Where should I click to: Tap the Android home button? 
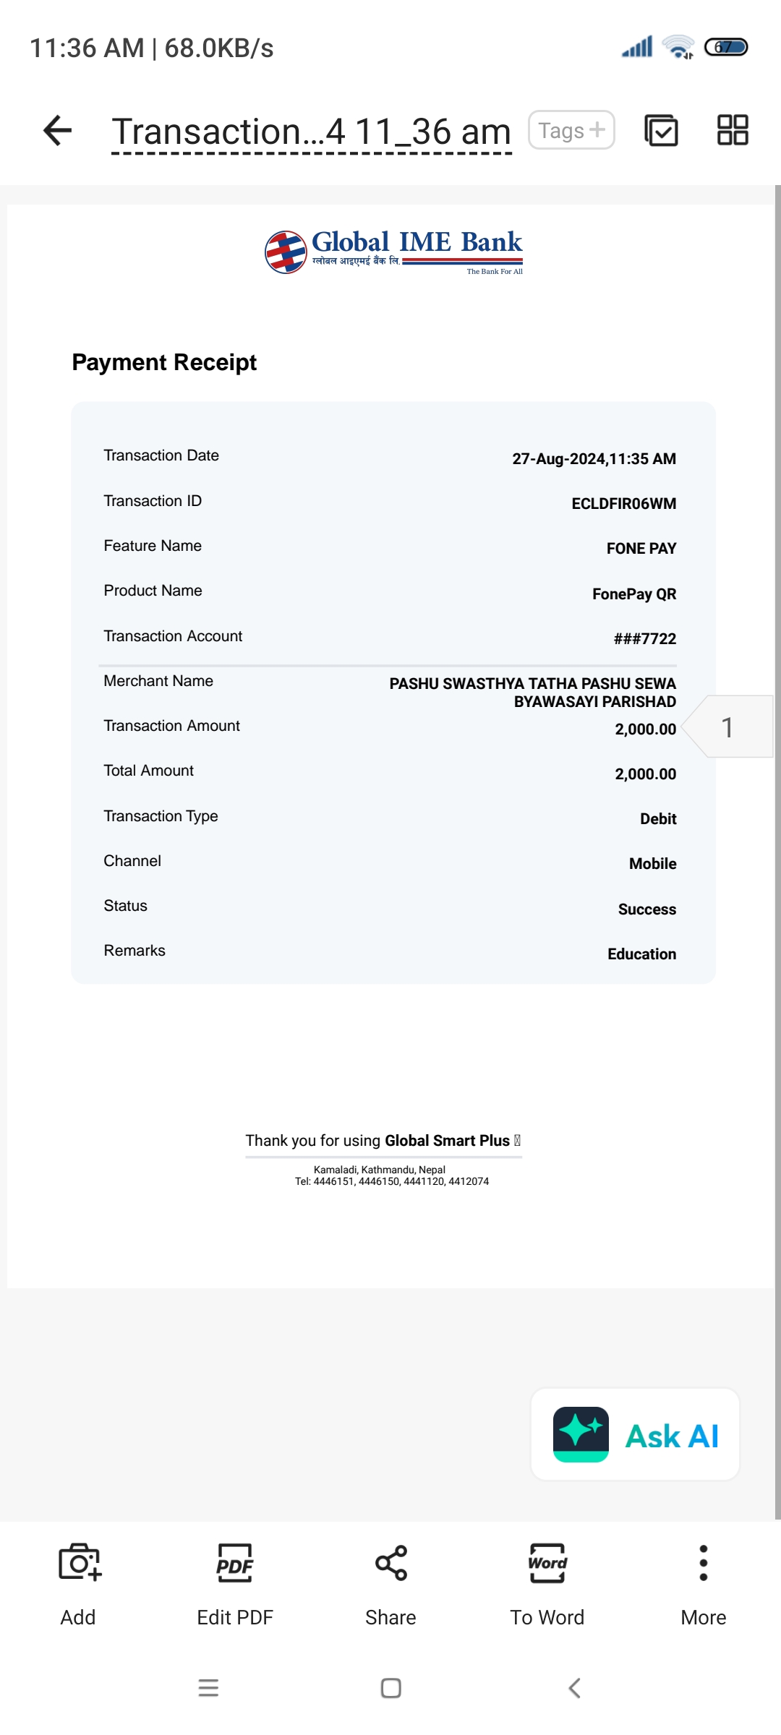391,1688
